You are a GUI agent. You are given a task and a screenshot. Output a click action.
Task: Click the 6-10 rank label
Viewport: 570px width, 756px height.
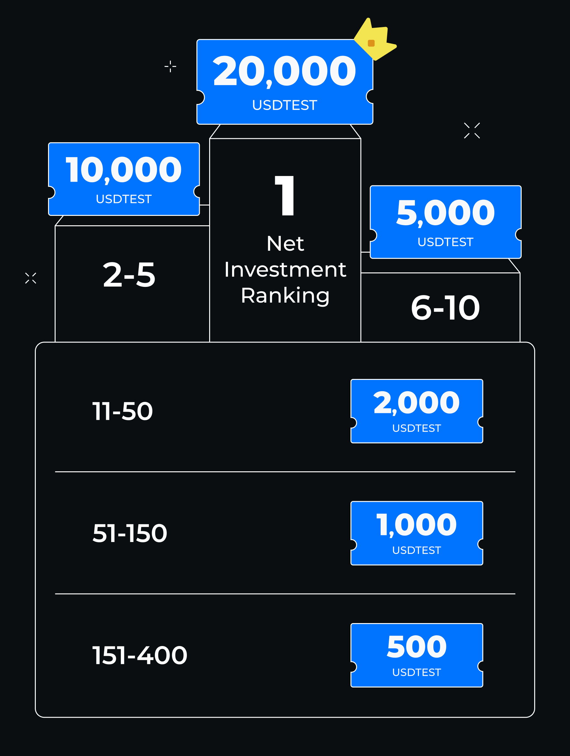pos(445,308)
